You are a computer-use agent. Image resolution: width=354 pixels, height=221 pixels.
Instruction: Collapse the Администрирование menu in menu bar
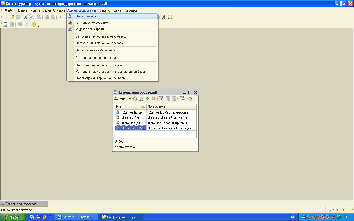82,10
